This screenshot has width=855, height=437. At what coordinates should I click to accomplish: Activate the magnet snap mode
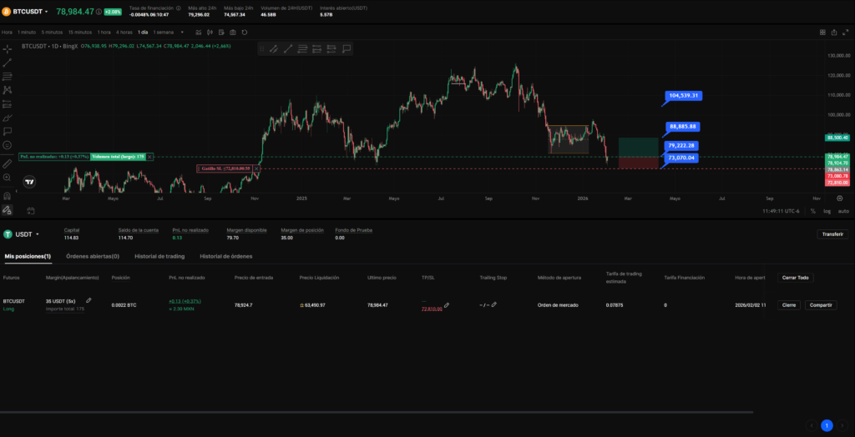point(8,195)
